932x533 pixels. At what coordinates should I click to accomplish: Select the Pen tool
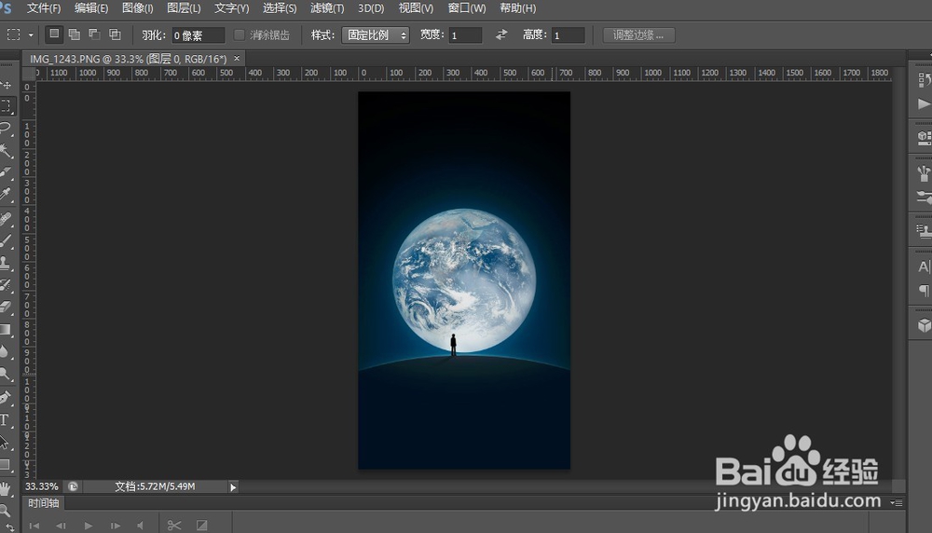(6, 398)
